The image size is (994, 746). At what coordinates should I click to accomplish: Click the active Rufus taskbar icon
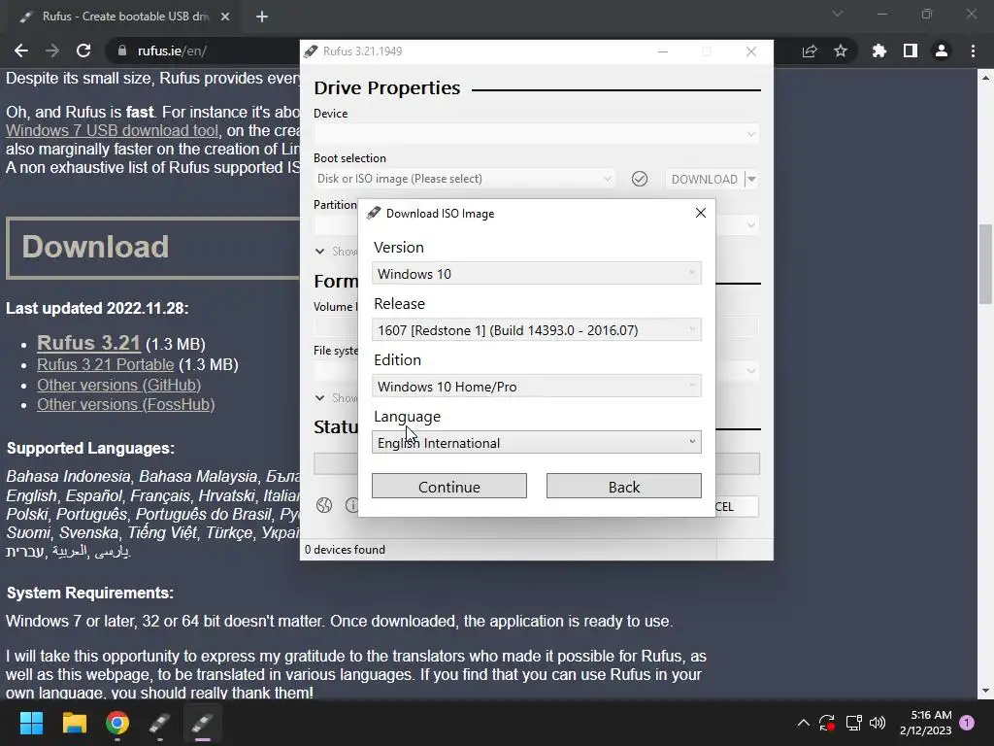(x=202, y=723)
